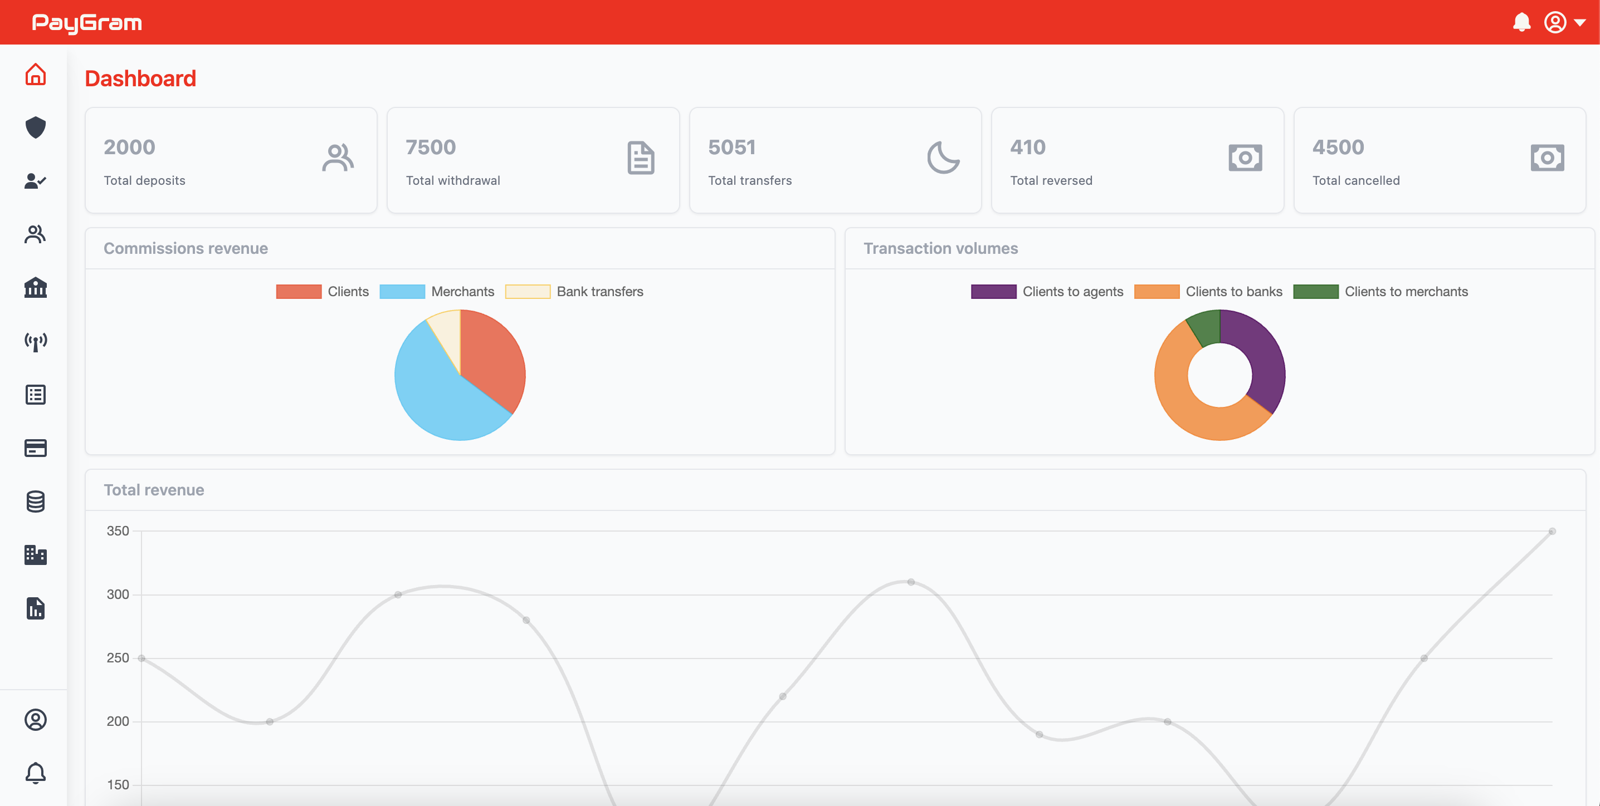Click the Transaction volumes heading
Screen dimensions: 1600x806
(940, 248)
